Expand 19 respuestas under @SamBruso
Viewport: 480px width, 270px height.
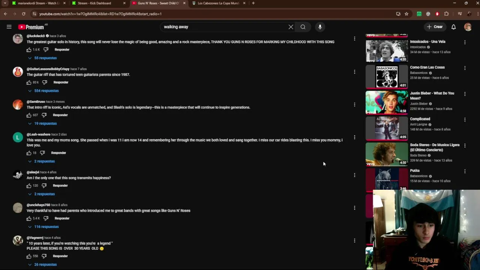pyautogui.click(x=42, y=123)
